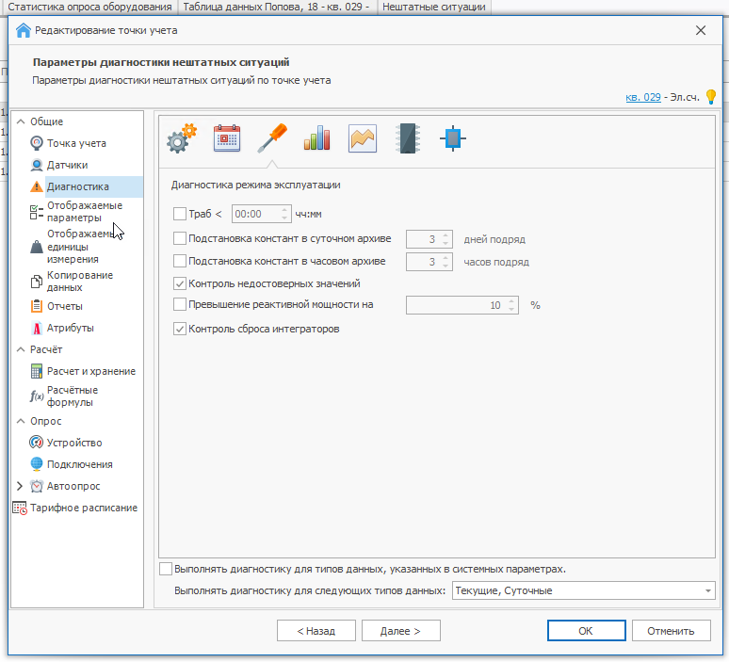Screen dimensions: 729x662
Task: Click the yellow light bulb hint icon
Action: tap(711, 97)
